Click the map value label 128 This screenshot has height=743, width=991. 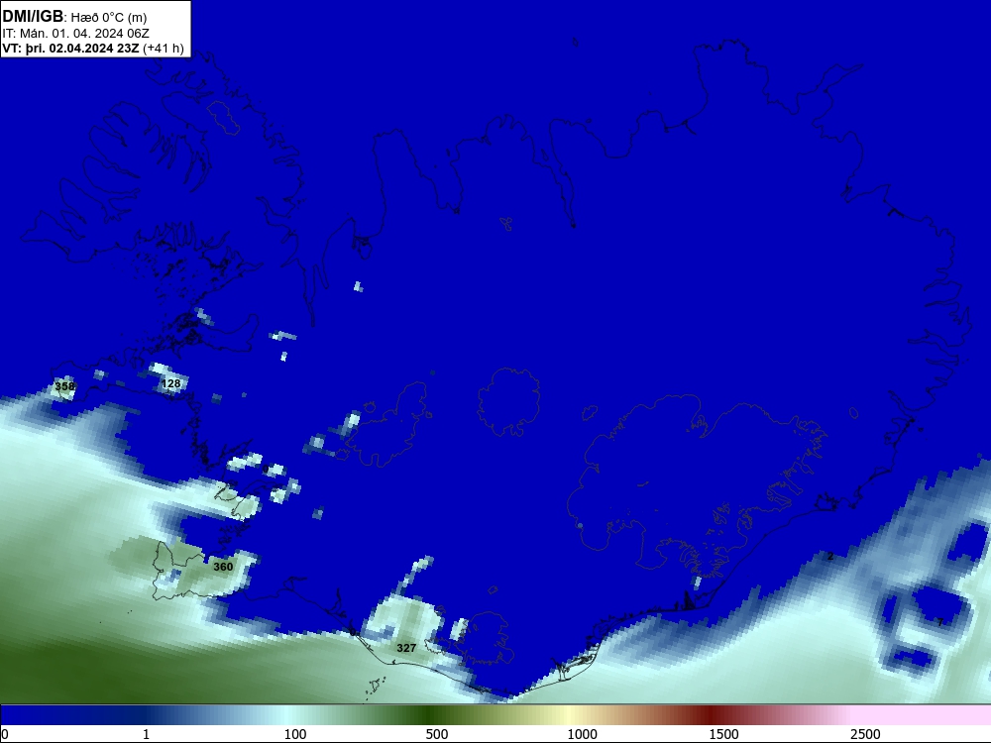tap(170, 383)
